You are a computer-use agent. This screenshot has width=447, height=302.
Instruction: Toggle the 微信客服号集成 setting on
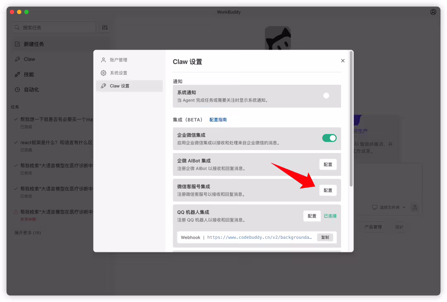point(328,190)
